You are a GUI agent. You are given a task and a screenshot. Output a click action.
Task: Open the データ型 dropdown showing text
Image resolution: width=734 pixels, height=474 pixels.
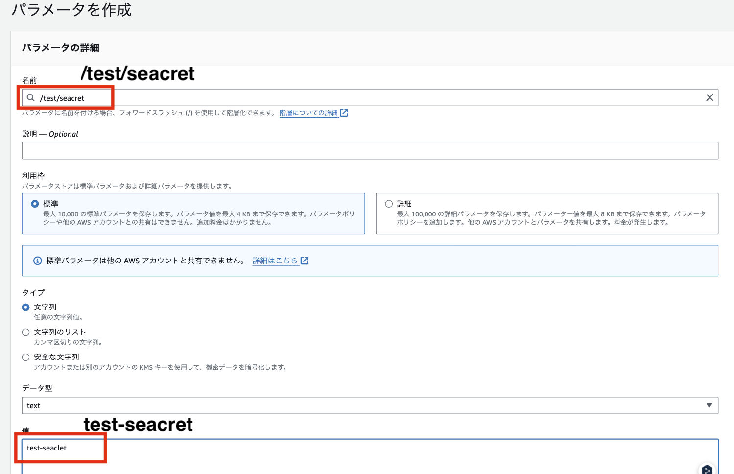[709, 405]
